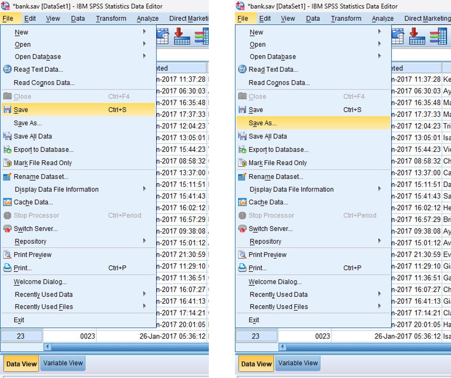The height and width of the screenshot is (378, 451).
Task: Click Switch Server icon in left window
Action: coord(7,229)
